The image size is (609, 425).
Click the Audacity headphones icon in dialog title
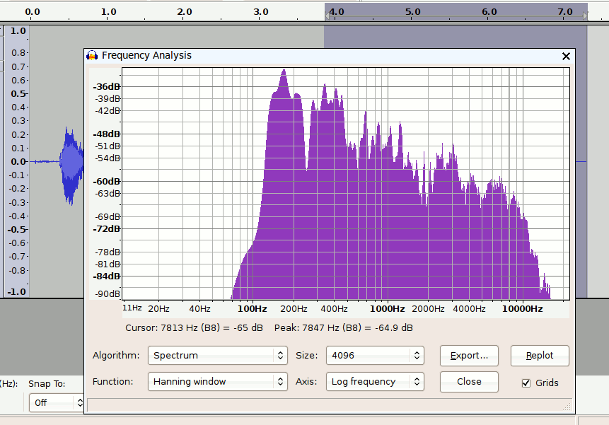[92, 55]
